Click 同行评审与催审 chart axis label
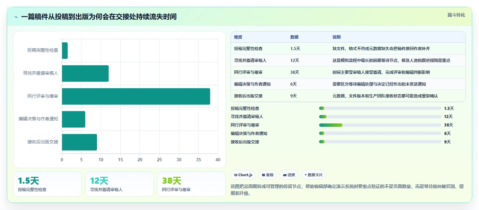 pyautogui.click(x=43, y=96)
